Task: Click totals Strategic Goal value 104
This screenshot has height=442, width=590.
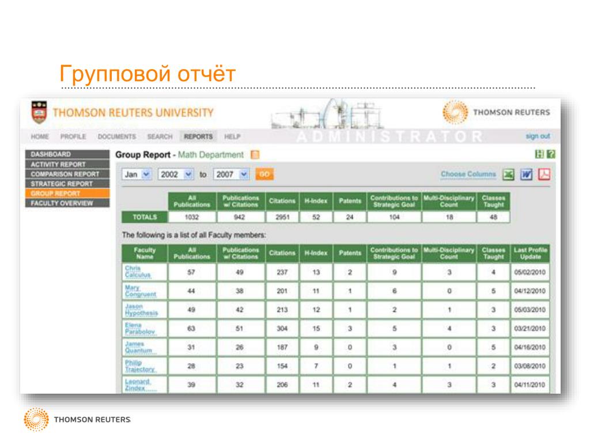Action: tap(394, 217)
